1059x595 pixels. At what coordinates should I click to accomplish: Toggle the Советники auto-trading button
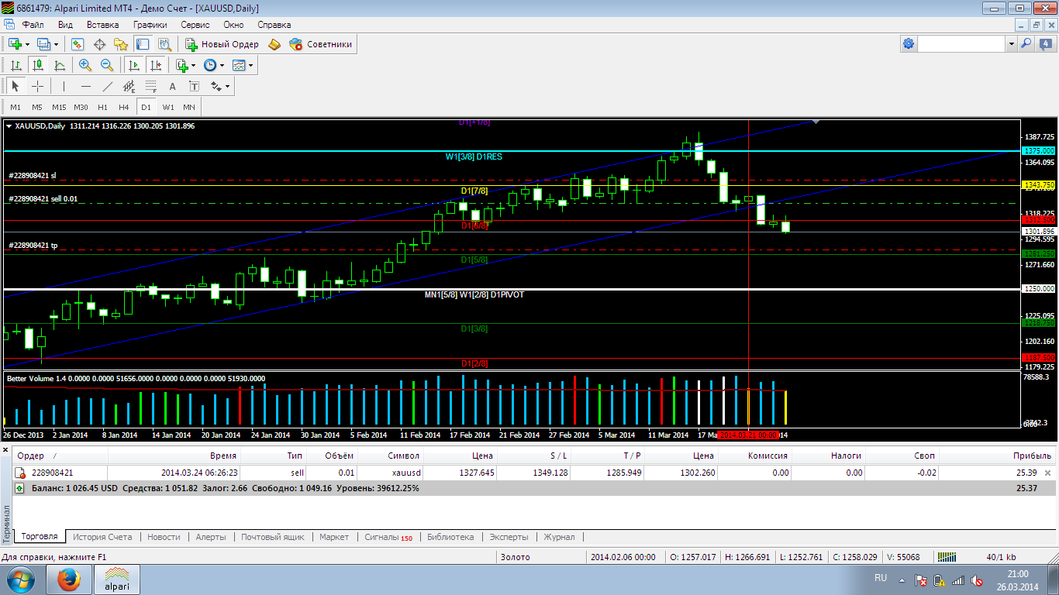[x=321, y=44]
